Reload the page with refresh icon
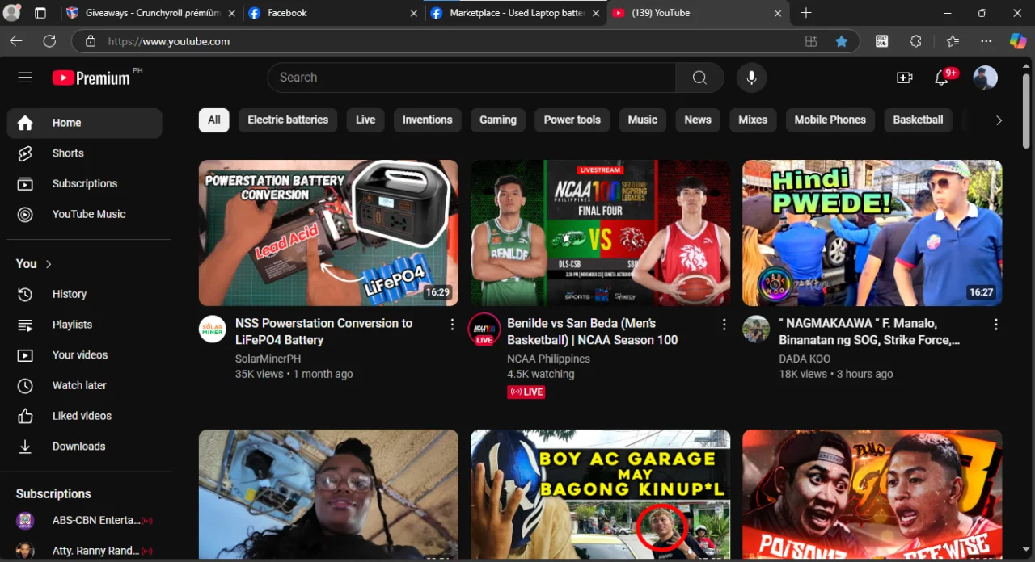Image resolution: width=1035 pixels, height=562 pixels. point(49,41)
